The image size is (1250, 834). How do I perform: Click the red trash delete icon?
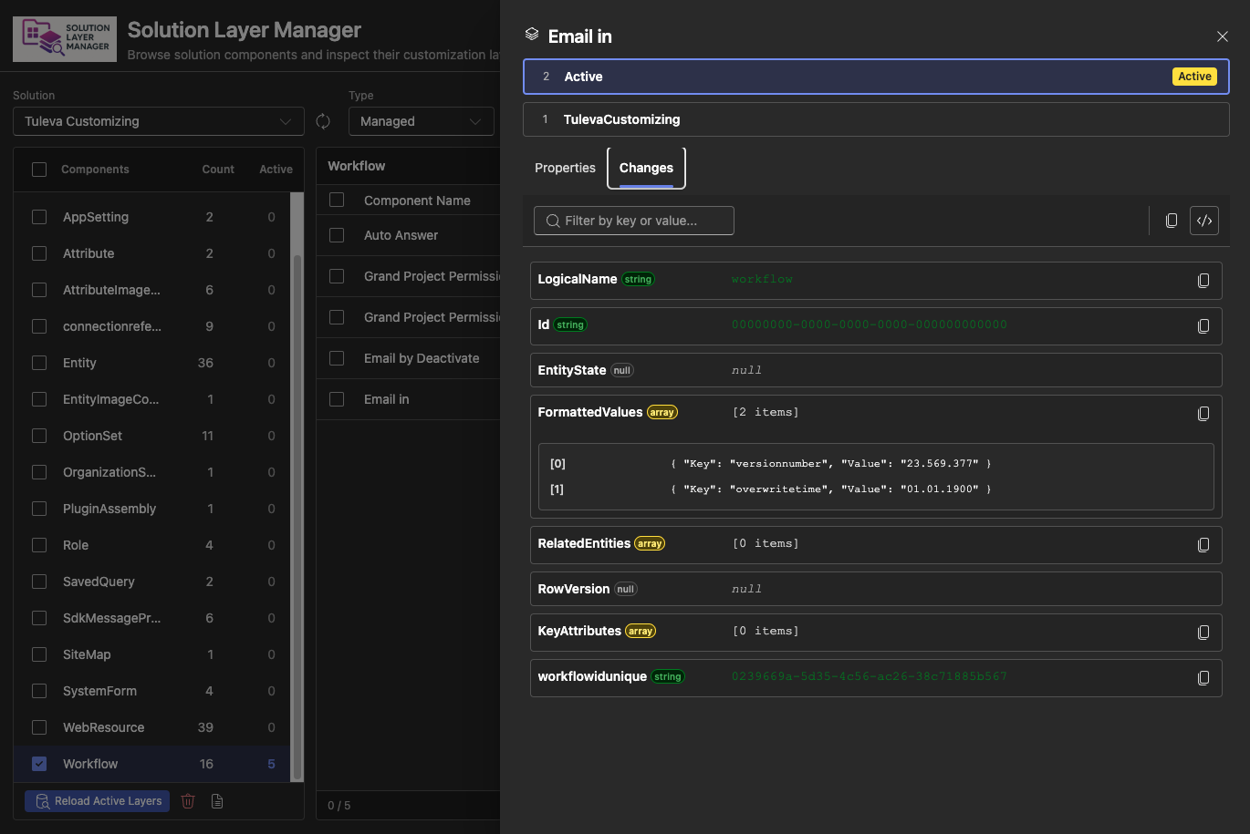click(188, 801)
